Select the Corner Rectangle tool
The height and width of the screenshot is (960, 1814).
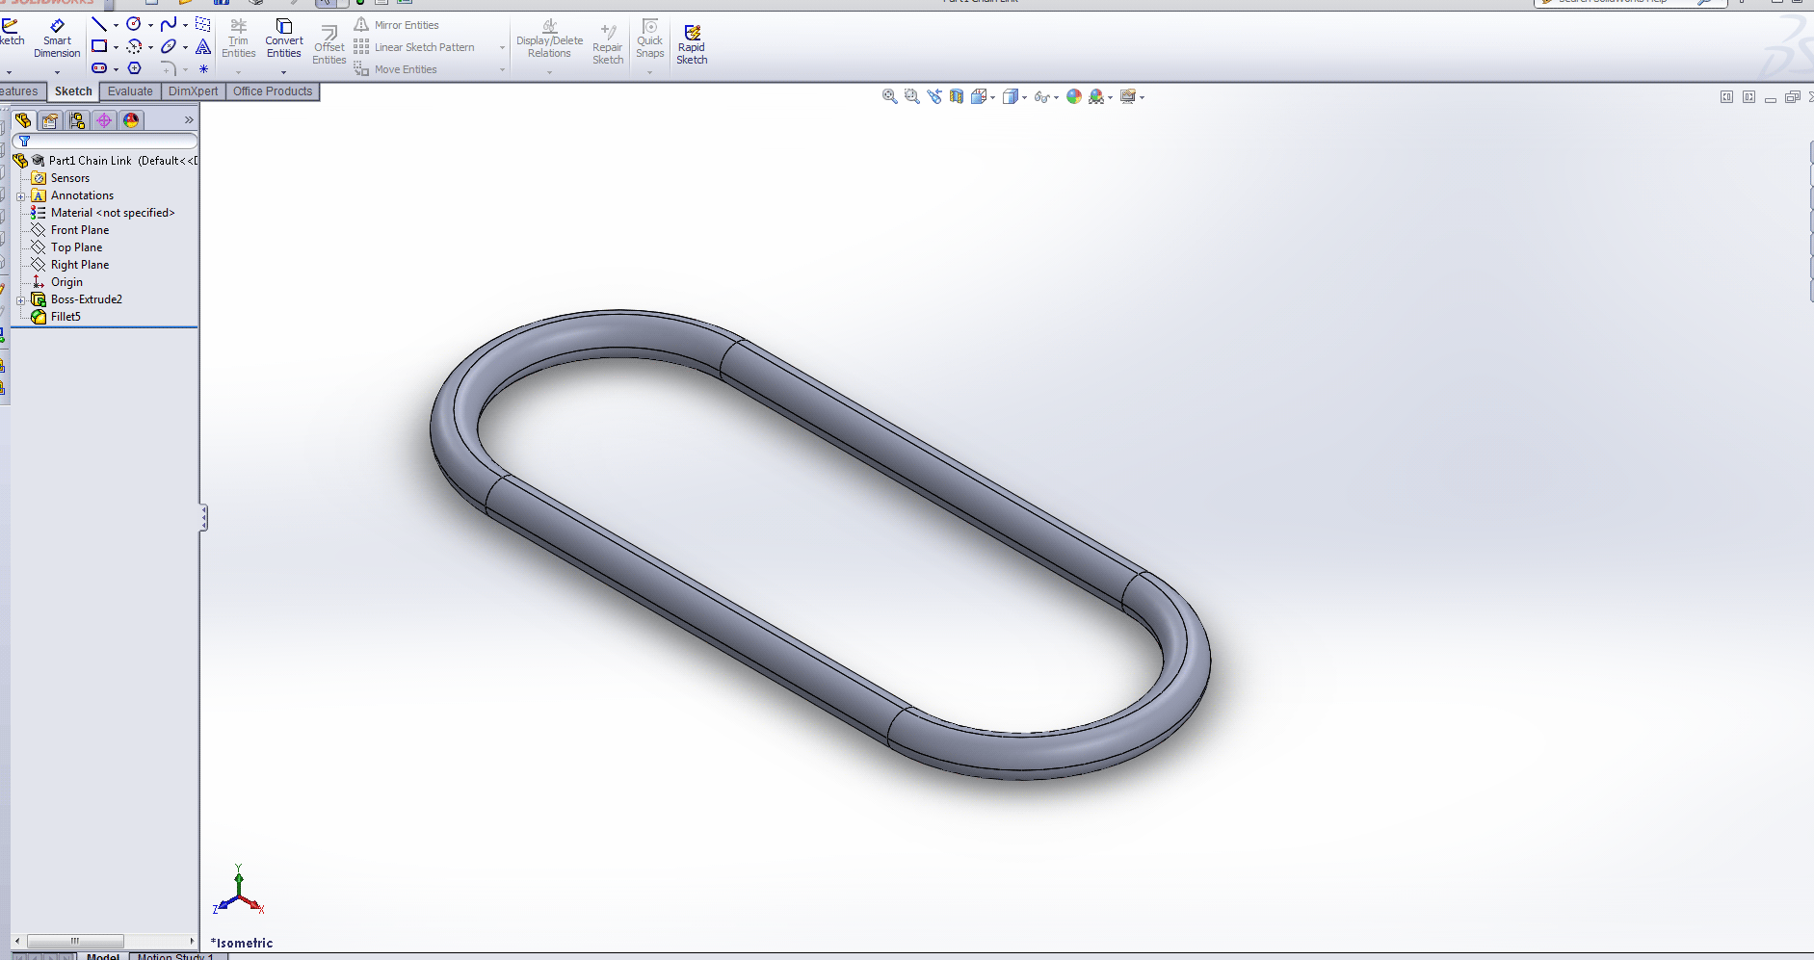[x=99, y=46]
